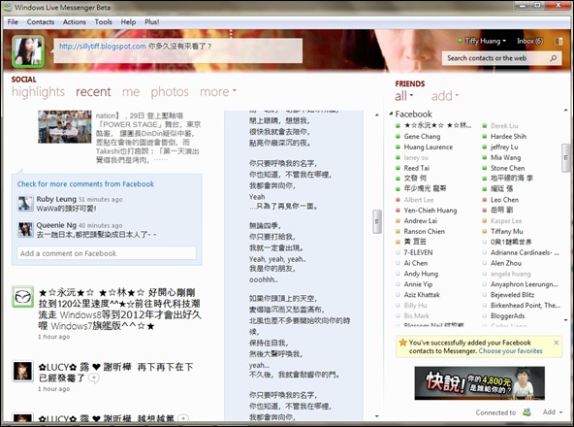Viewport: 574px width, 427px height.
Task: Open the friends 'all' filter dropdown
Action: tap(404, 96)
